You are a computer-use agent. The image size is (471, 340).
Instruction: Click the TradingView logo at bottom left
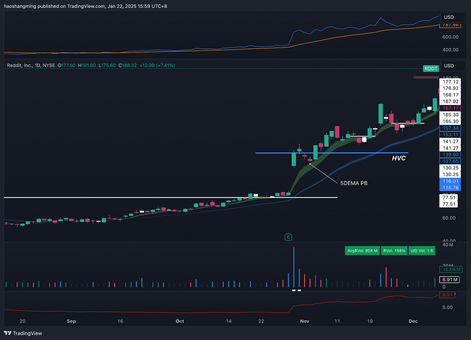tap(23, 333)
